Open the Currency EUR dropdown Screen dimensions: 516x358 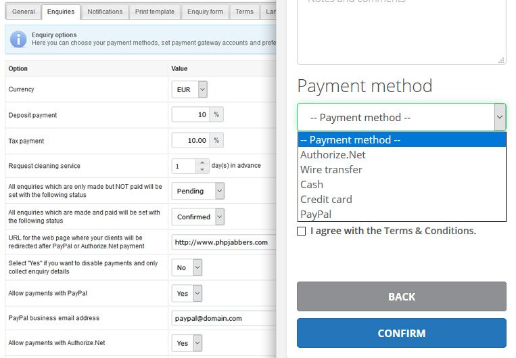tap(189, 89)
